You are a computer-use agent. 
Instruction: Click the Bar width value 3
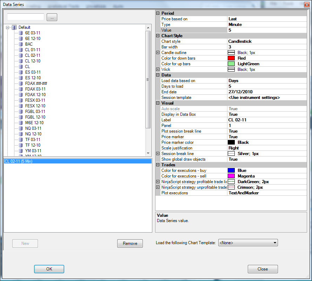(x=267, y=47)
